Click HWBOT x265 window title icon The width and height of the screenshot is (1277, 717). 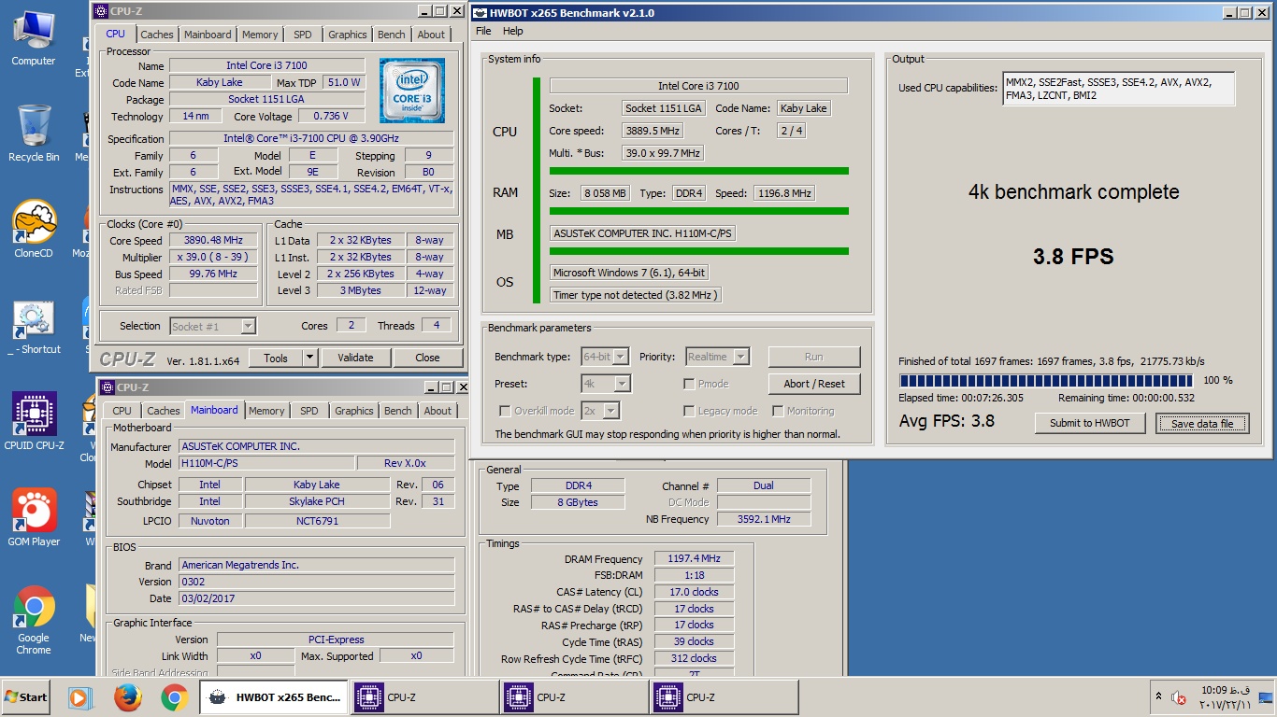(480, 13)
